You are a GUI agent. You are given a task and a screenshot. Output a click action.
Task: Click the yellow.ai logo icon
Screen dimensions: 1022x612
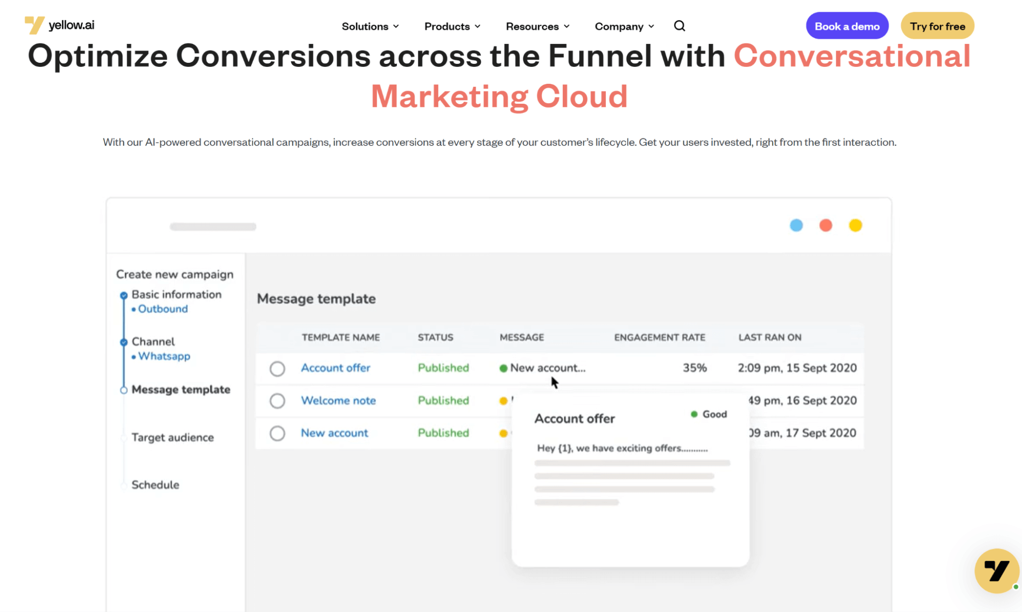34,25
